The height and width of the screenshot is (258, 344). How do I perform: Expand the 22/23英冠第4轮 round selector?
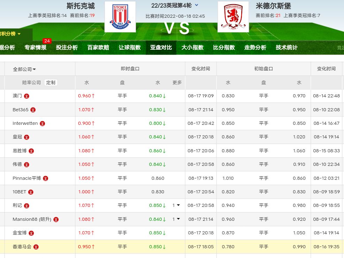196,5
